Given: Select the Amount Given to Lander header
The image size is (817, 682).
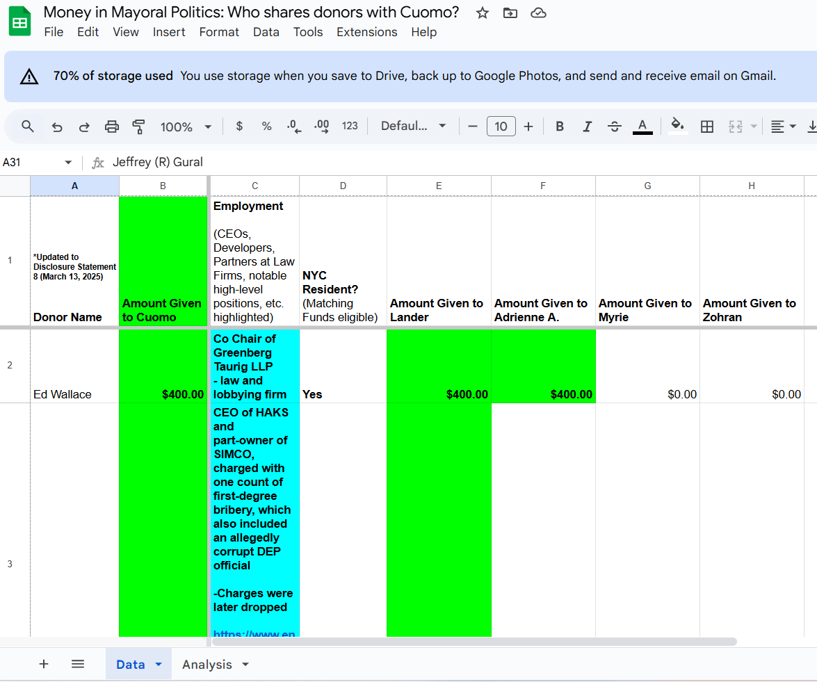Looking at the screenshot, I should pos(439,261).
